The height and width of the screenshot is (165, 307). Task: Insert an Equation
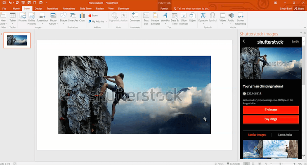203,18
